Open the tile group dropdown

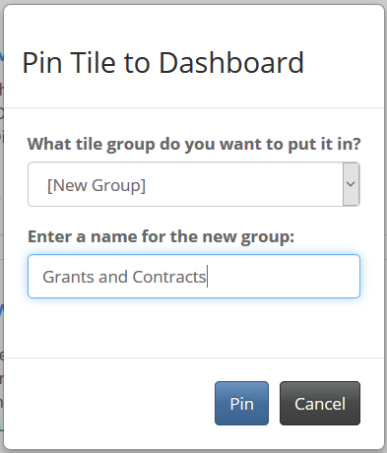click(194, 184)
